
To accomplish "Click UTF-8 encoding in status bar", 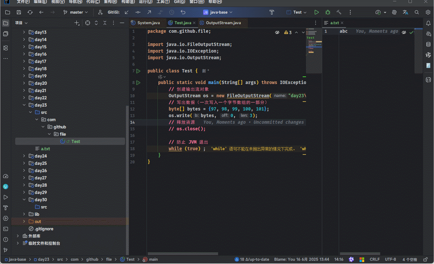I will tap(390, 259).
